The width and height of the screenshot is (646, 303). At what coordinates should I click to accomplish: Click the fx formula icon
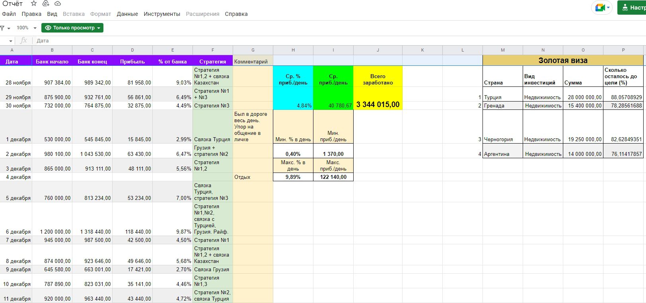24,40
